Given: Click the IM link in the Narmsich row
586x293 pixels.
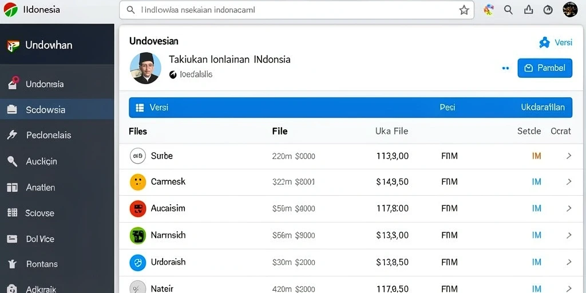Looking at the screenshot, I should pos(536,235).
